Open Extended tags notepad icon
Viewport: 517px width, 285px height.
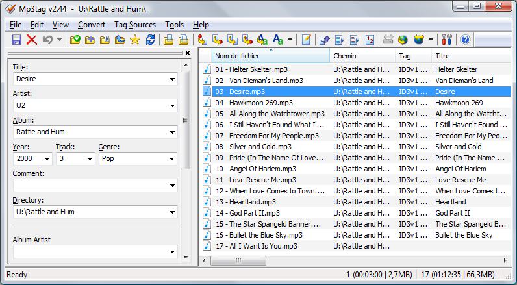tap(307, 40)
